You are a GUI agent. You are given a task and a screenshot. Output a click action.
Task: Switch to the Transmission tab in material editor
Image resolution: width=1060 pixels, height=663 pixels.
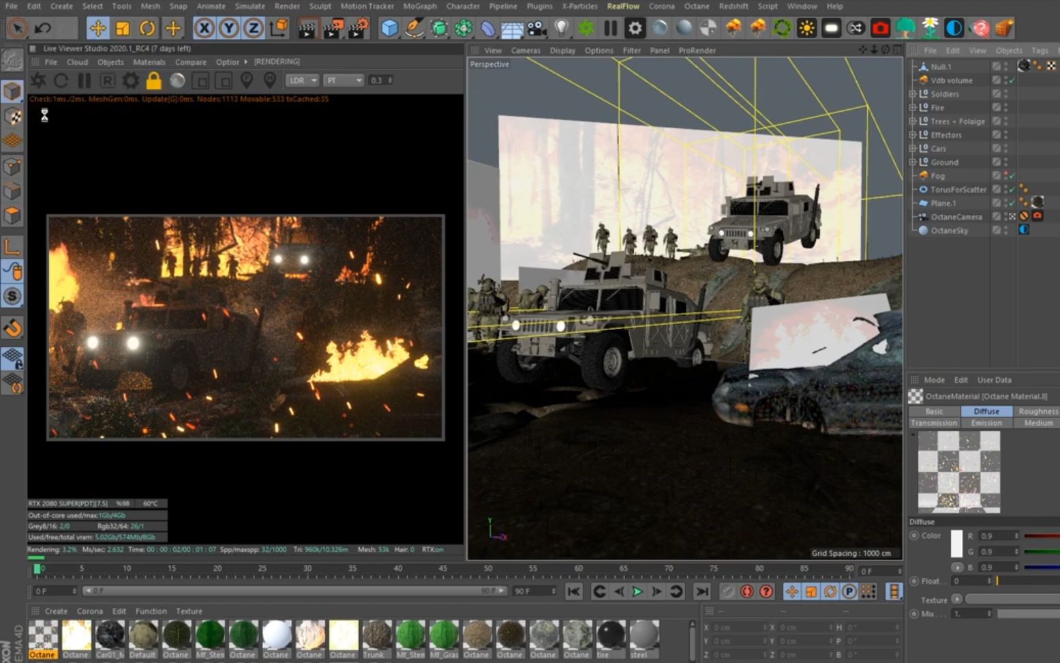click(934, 422)
